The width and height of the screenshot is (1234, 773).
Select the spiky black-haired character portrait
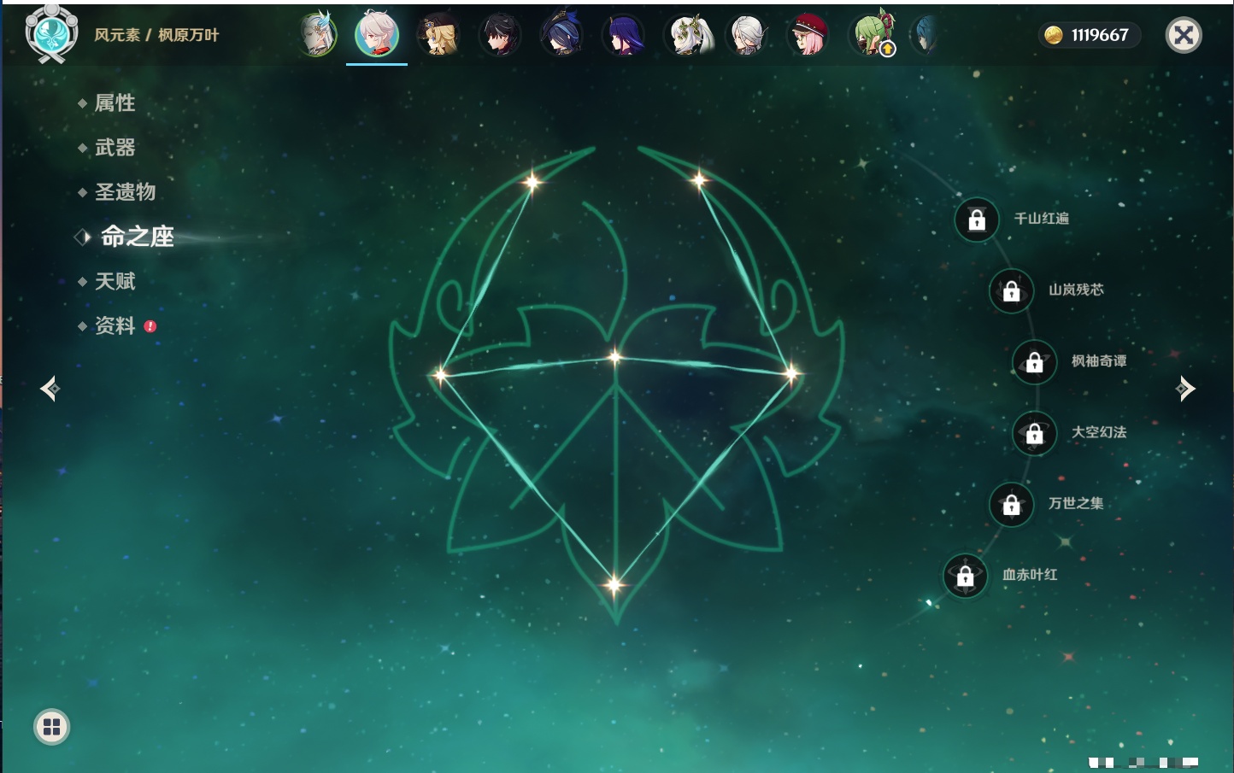tap(500, 35)
